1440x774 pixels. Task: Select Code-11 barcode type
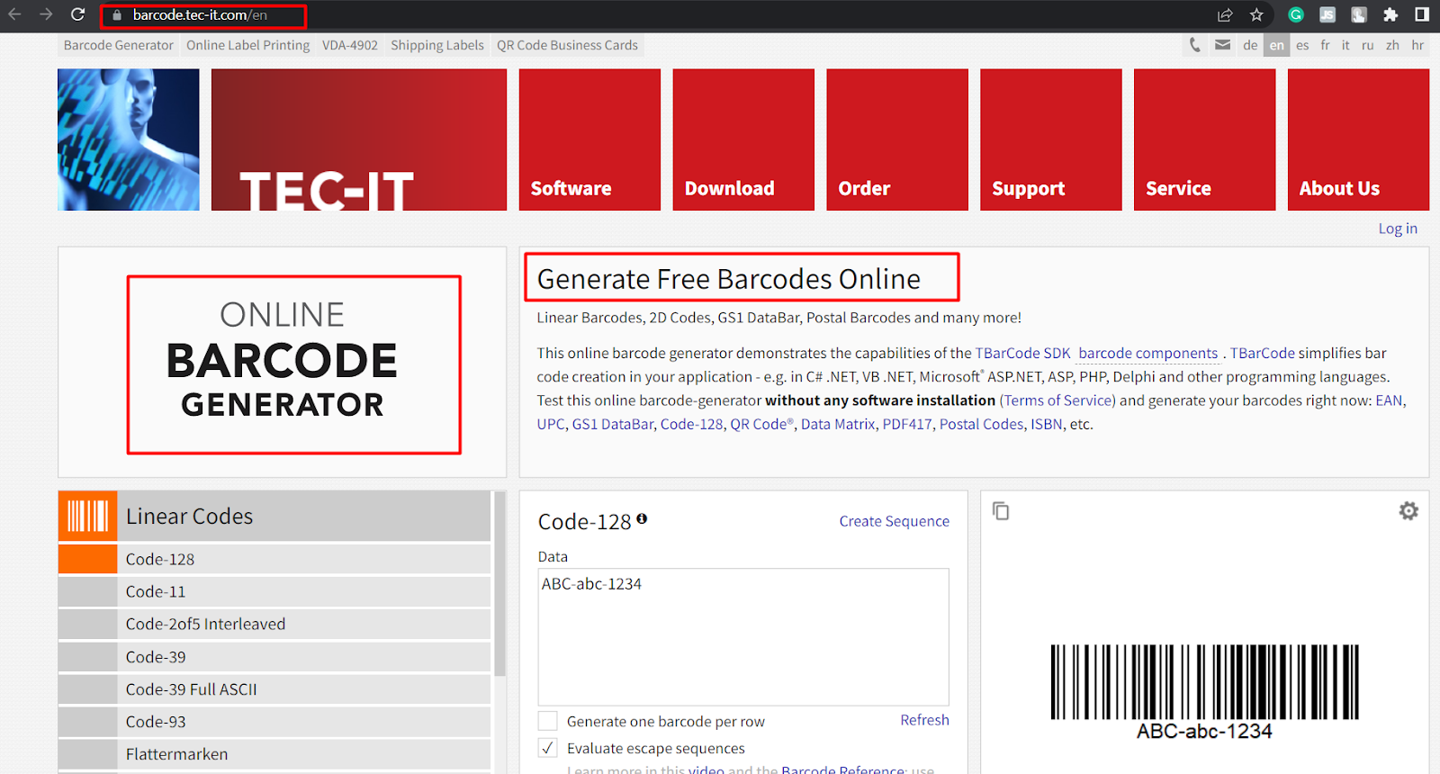coord(274,591)
